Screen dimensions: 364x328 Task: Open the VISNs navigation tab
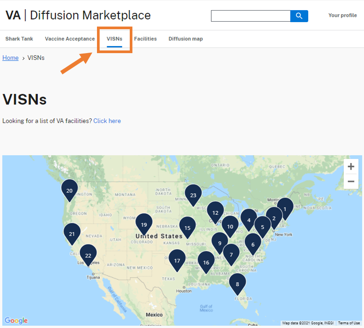click(114, 39)
